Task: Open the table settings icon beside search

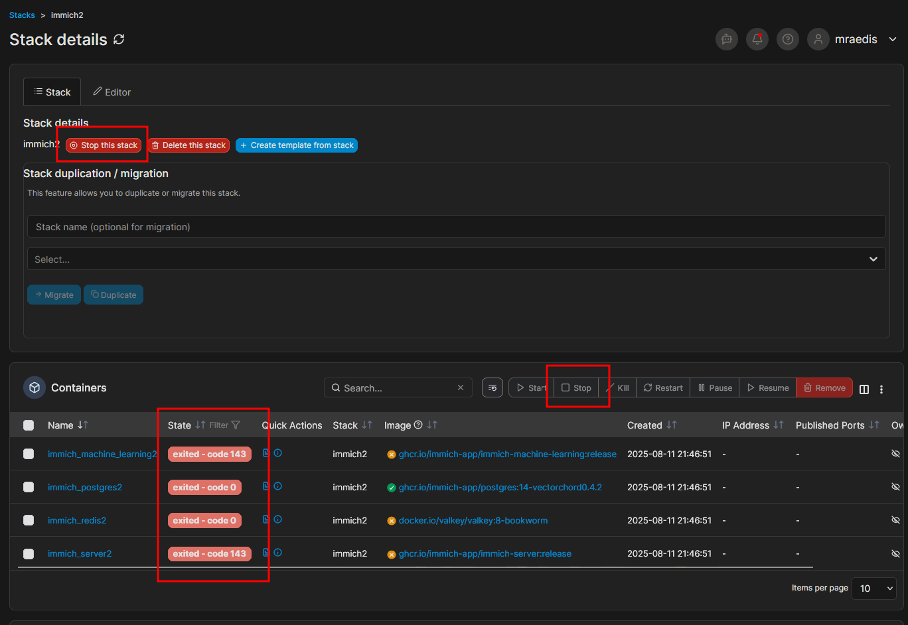Action: [x=492, y=387]
